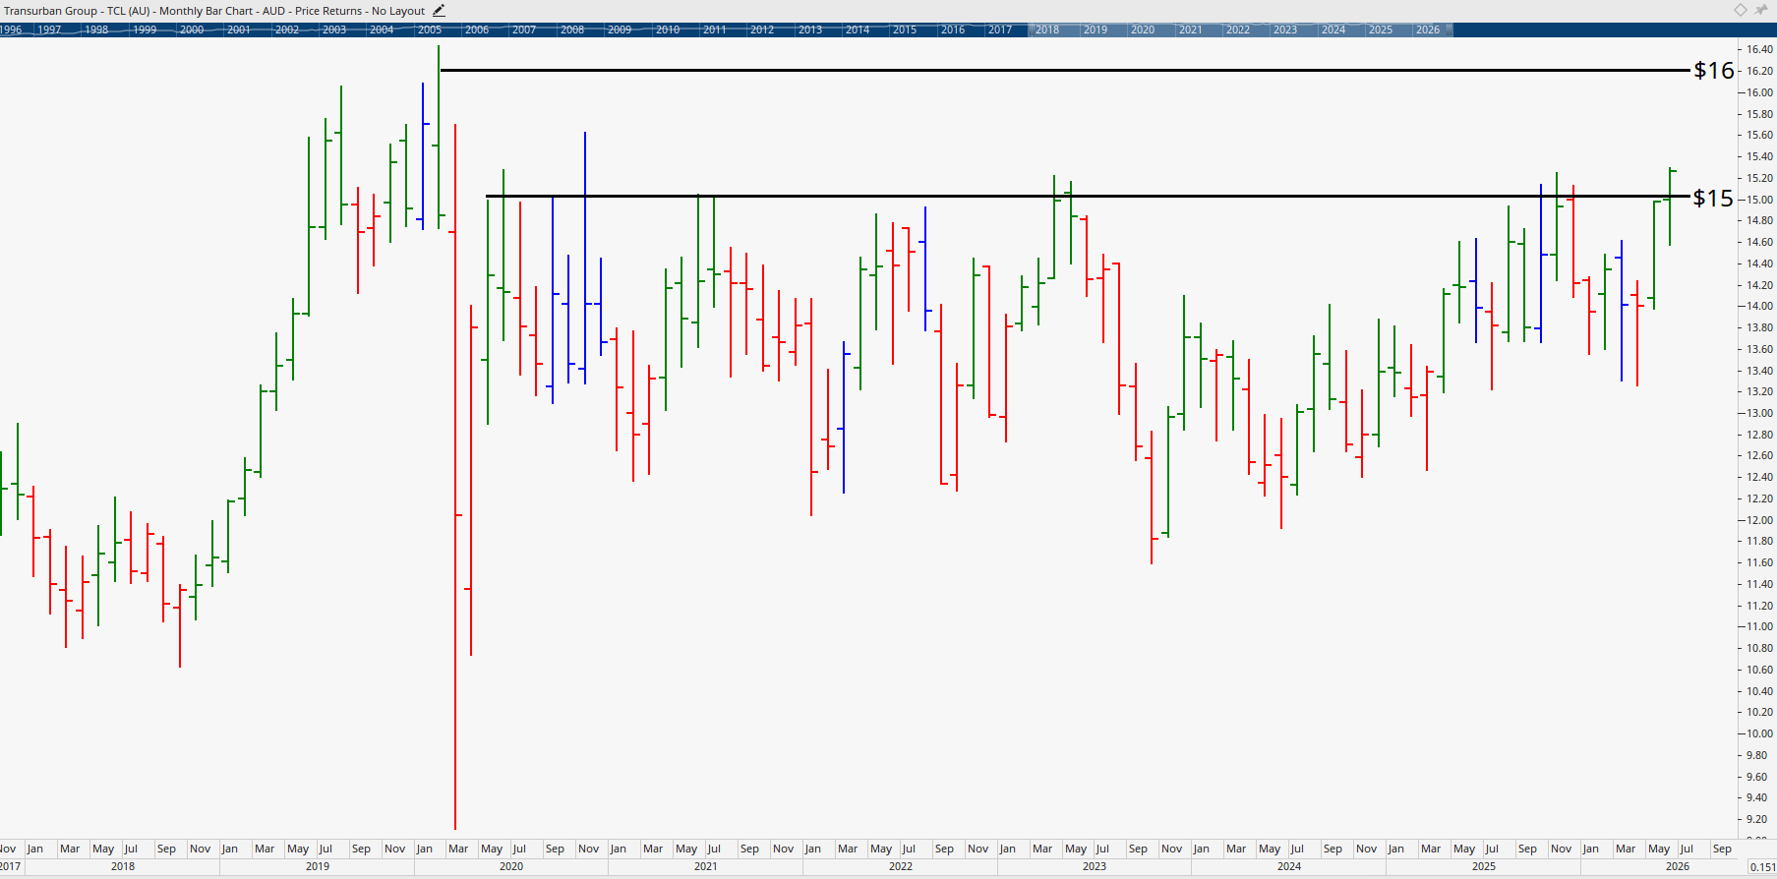
Task: Click the March 2020 crash low bar
Action: [455, 477]
